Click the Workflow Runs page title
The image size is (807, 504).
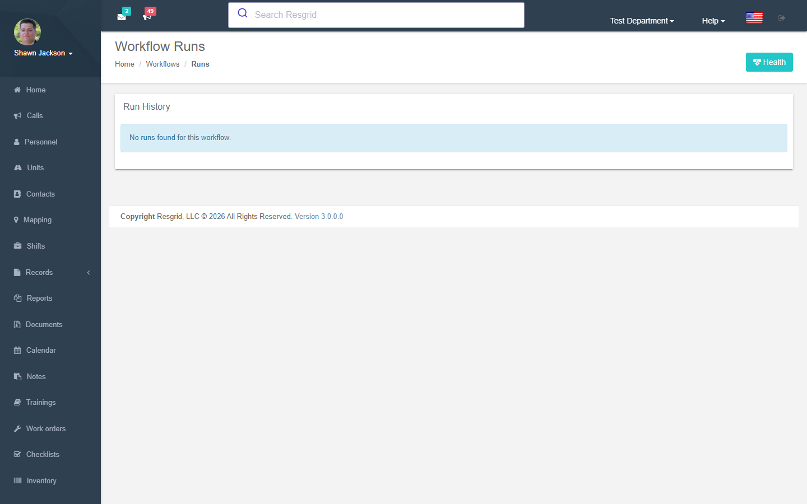(160, 46)
